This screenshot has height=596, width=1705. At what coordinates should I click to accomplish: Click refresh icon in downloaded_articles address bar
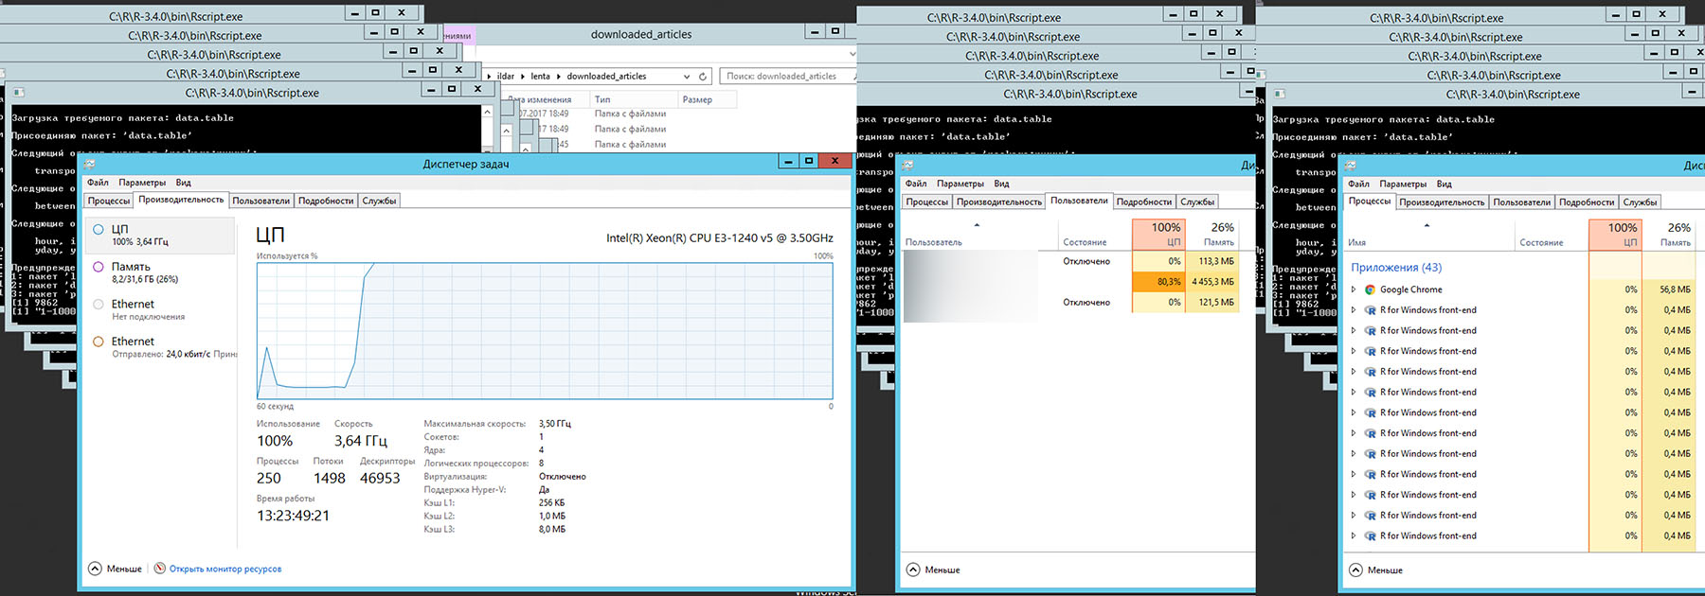703,77
